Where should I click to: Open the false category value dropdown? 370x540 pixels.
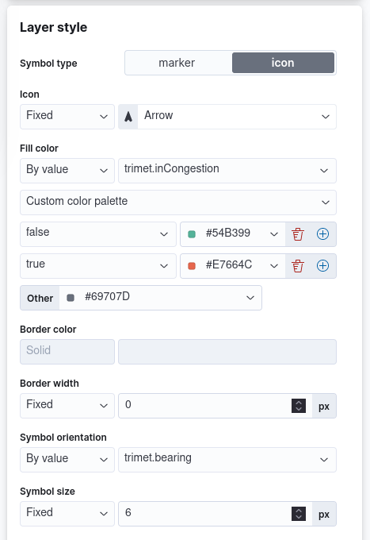pos(98,234)
